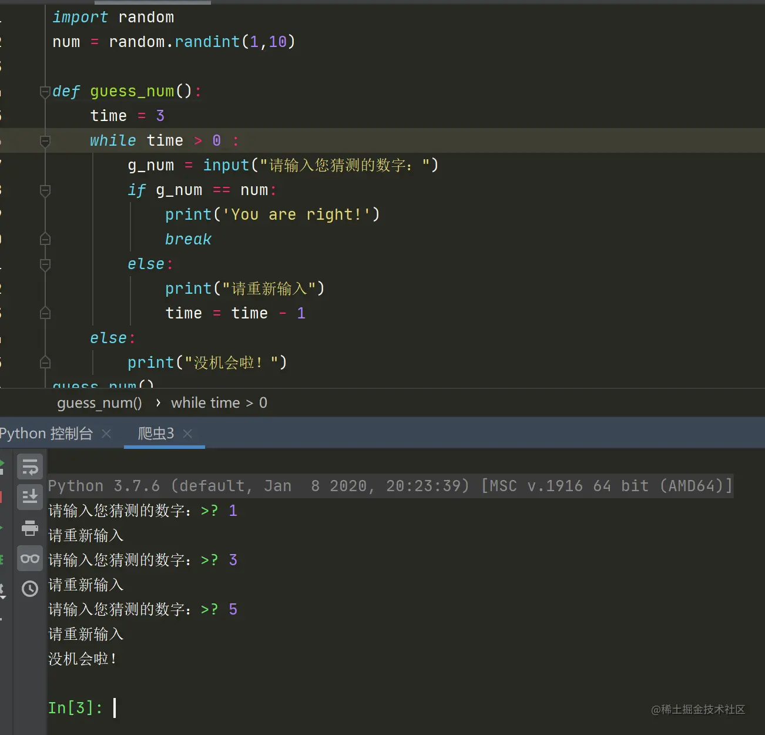The image size is (765, 735).
Task: Click the console input value 5
Action: [x=233, y=609]
